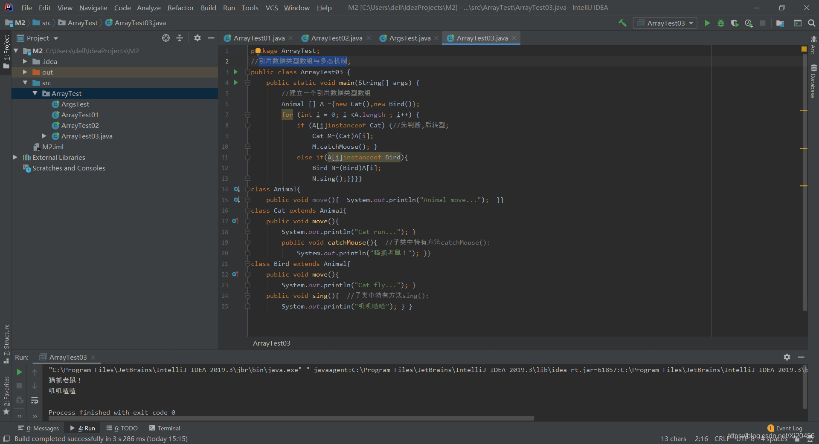Screen dimensions: 819x444
Task: Click the override gutter icon beside class Animal
Action: click(236, 189)
